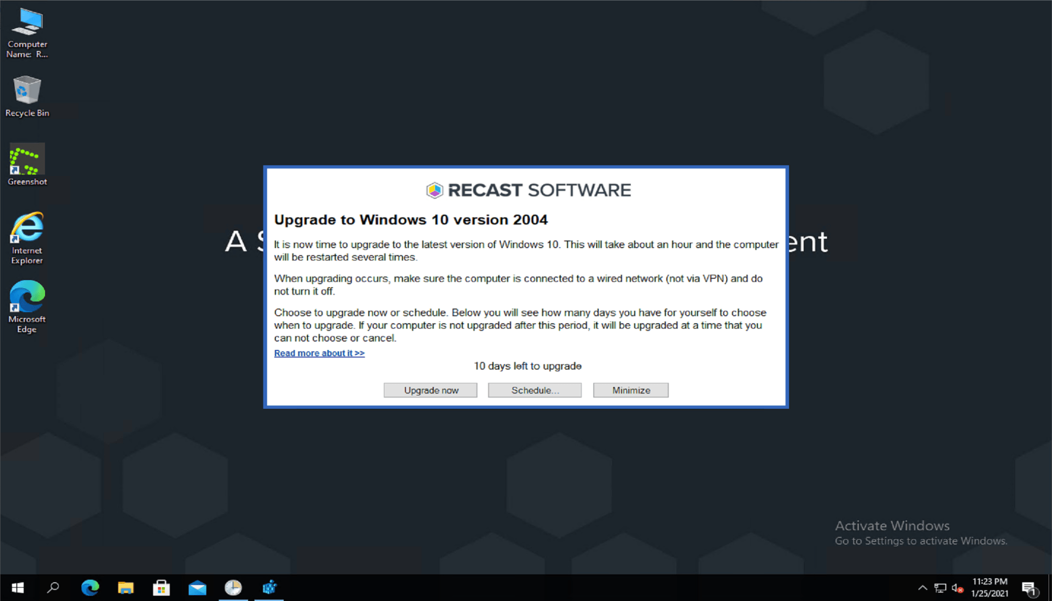Open the notification action center
This screenshot has width=1052, height=601.
tap(1029, 588)
